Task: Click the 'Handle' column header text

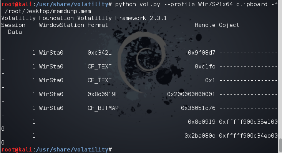Action: tap(205, 25)
